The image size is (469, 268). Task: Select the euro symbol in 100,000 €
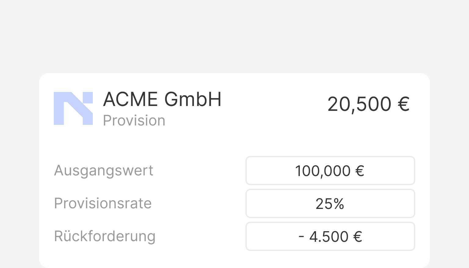pos(360,171)
